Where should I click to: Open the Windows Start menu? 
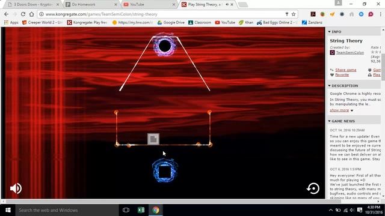point(8,210)
